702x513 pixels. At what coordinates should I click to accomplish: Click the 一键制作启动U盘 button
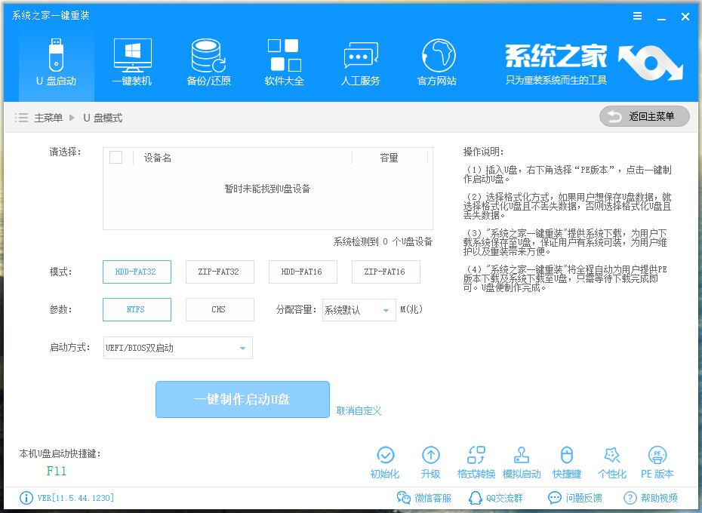(x=242, y=400)
